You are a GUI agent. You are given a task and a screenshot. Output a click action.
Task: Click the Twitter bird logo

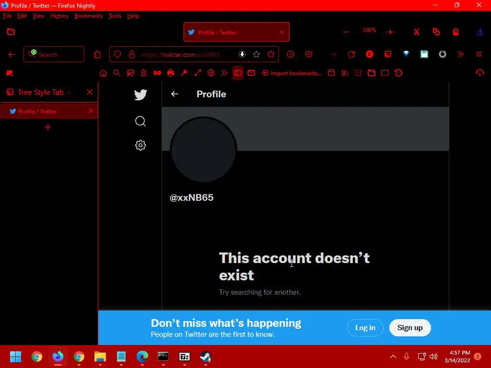(140, 94)
